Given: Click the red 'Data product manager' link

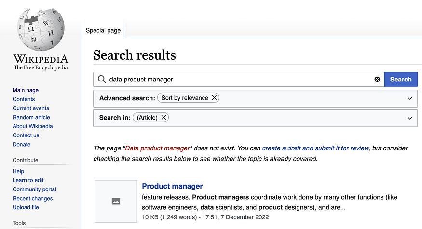Looking at the screenshot, I should coord(157,148).
